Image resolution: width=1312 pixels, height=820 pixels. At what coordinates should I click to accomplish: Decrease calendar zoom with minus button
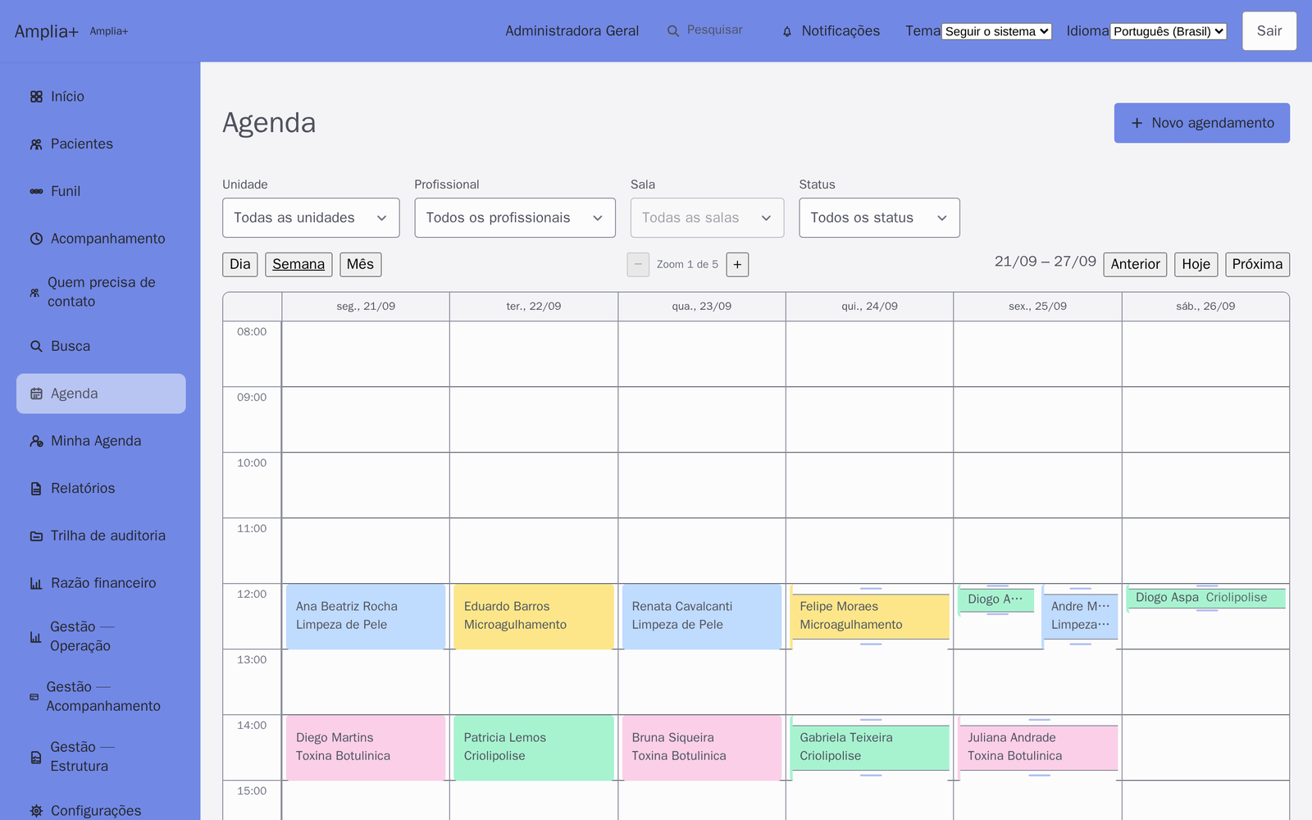coord(638,264)
